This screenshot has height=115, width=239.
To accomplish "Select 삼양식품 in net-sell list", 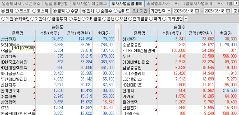I will coord(58,56).
